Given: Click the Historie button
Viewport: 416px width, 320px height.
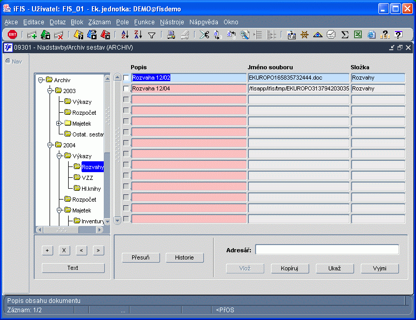Looking at the screenshot, I should (185, 257).
